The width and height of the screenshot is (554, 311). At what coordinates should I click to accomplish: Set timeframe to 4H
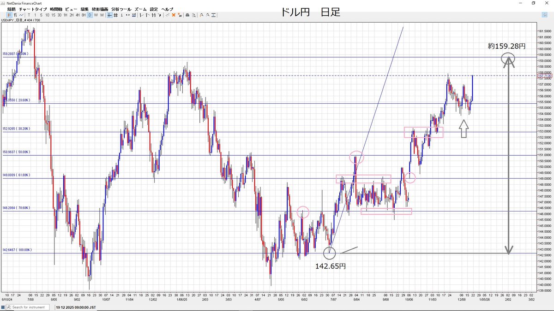pyautogui.click(x=78, y=15)
